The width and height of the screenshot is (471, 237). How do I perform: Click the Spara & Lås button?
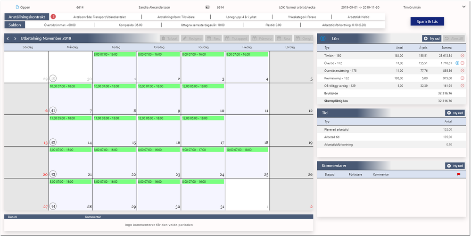tap(427, 21)
